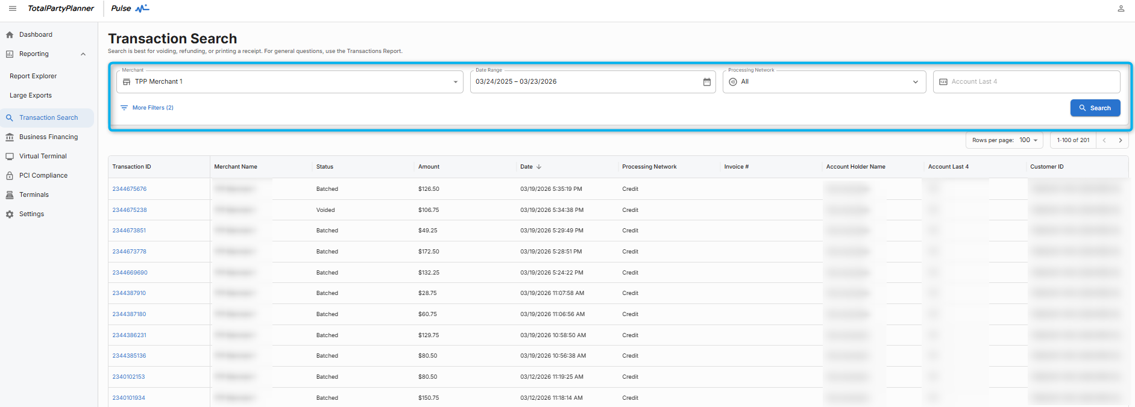Click the blue Search button
Screen dimensions: 1135x407
pyautogui.click(x=1095, y=108)
